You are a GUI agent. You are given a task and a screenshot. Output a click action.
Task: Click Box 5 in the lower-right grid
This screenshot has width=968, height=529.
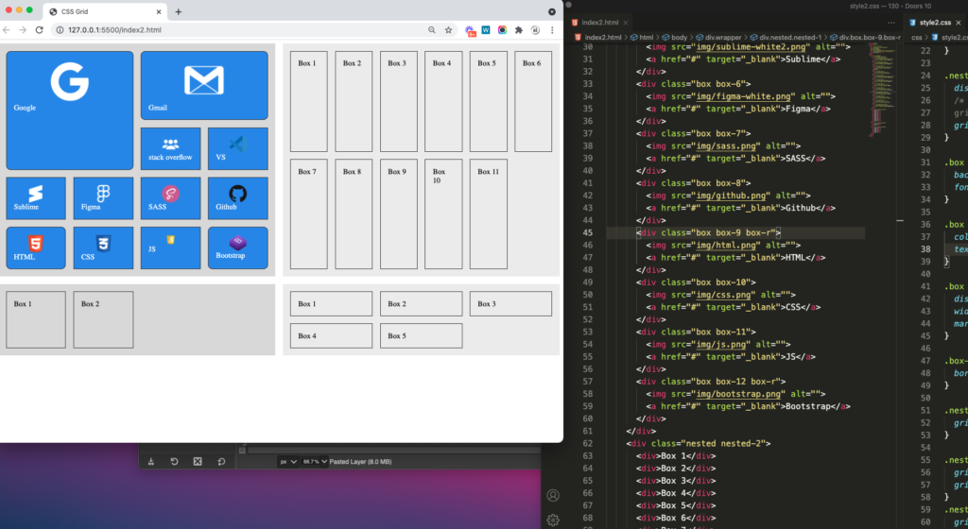[x=421, y=336]
